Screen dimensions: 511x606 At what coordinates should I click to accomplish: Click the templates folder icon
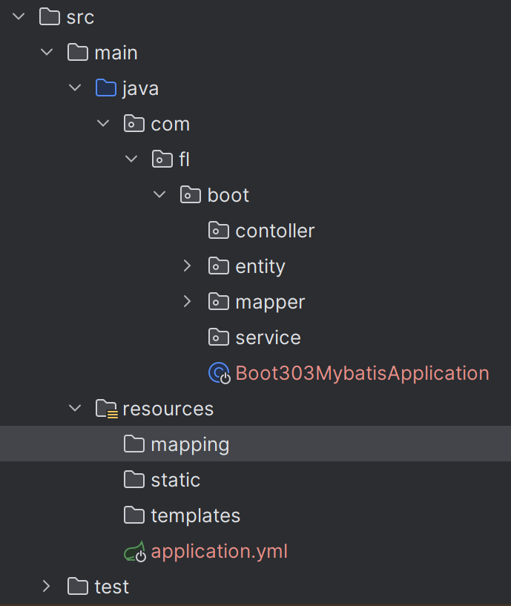pos(134,516)
